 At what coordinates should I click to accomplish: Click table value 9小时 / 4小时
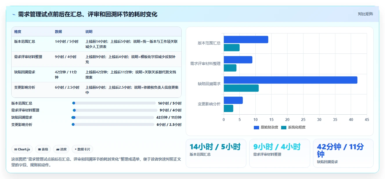pyautogui.click(x=66, y=57)
